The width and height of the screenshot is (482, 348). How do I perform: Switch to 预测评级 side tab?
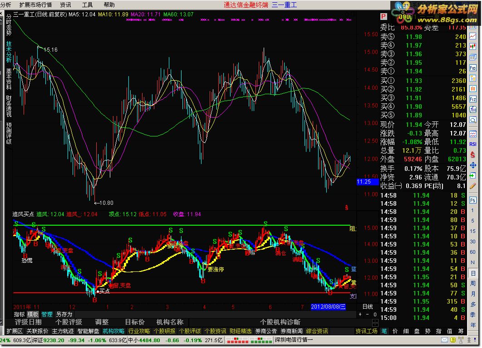(x=9, y=133)
